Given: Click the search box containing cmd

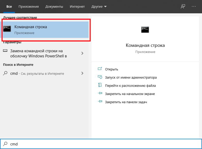Looking at the screenshot, I should [101, 144].
